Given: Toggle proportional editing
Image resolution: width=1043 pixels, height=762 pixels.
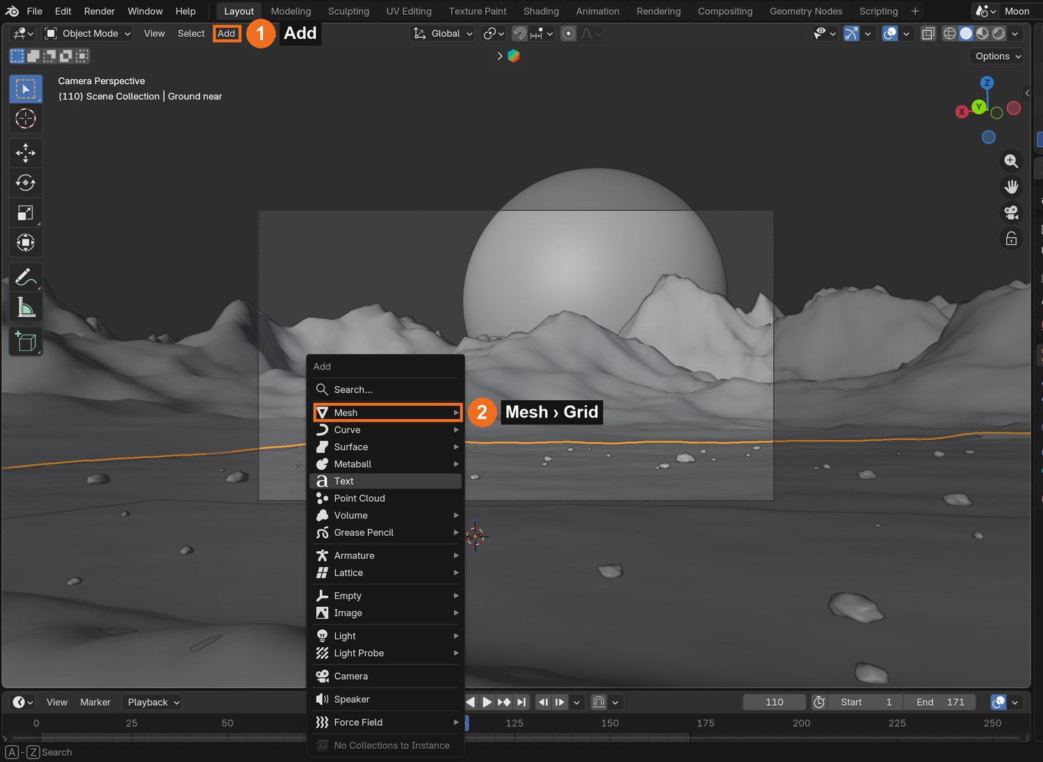Looking at the screenshot, I should pyautogui.click(x=568, y=33).
